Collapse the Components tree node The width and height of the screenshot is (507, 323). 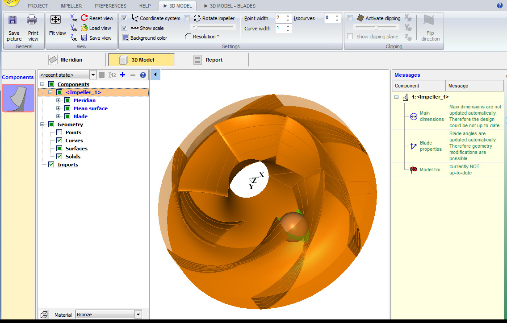tap(42, 84)
